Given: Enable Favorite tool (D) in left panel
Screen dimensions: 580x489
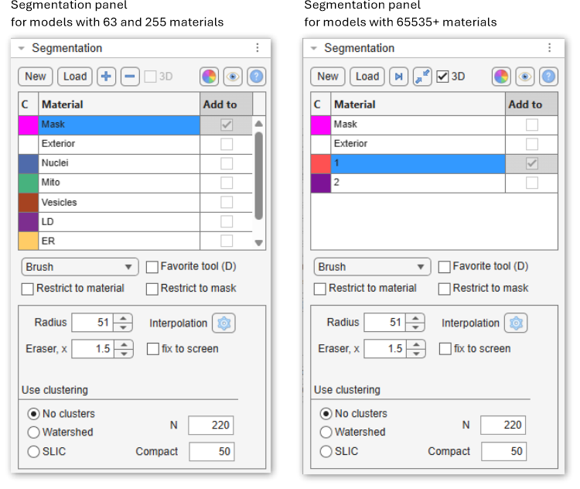Looking at the screenshot, I should [152, 267].
